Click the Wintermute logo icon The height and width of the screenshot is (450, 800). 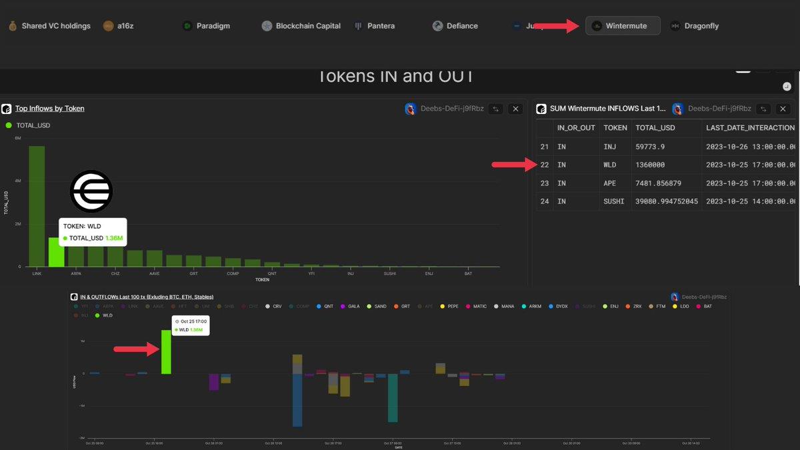click(x=597, y=26)
